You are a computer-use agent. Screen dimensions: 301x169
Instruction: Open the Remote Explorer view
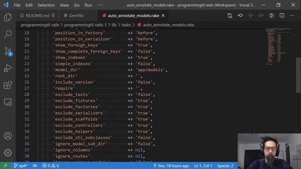pos(8,102)
